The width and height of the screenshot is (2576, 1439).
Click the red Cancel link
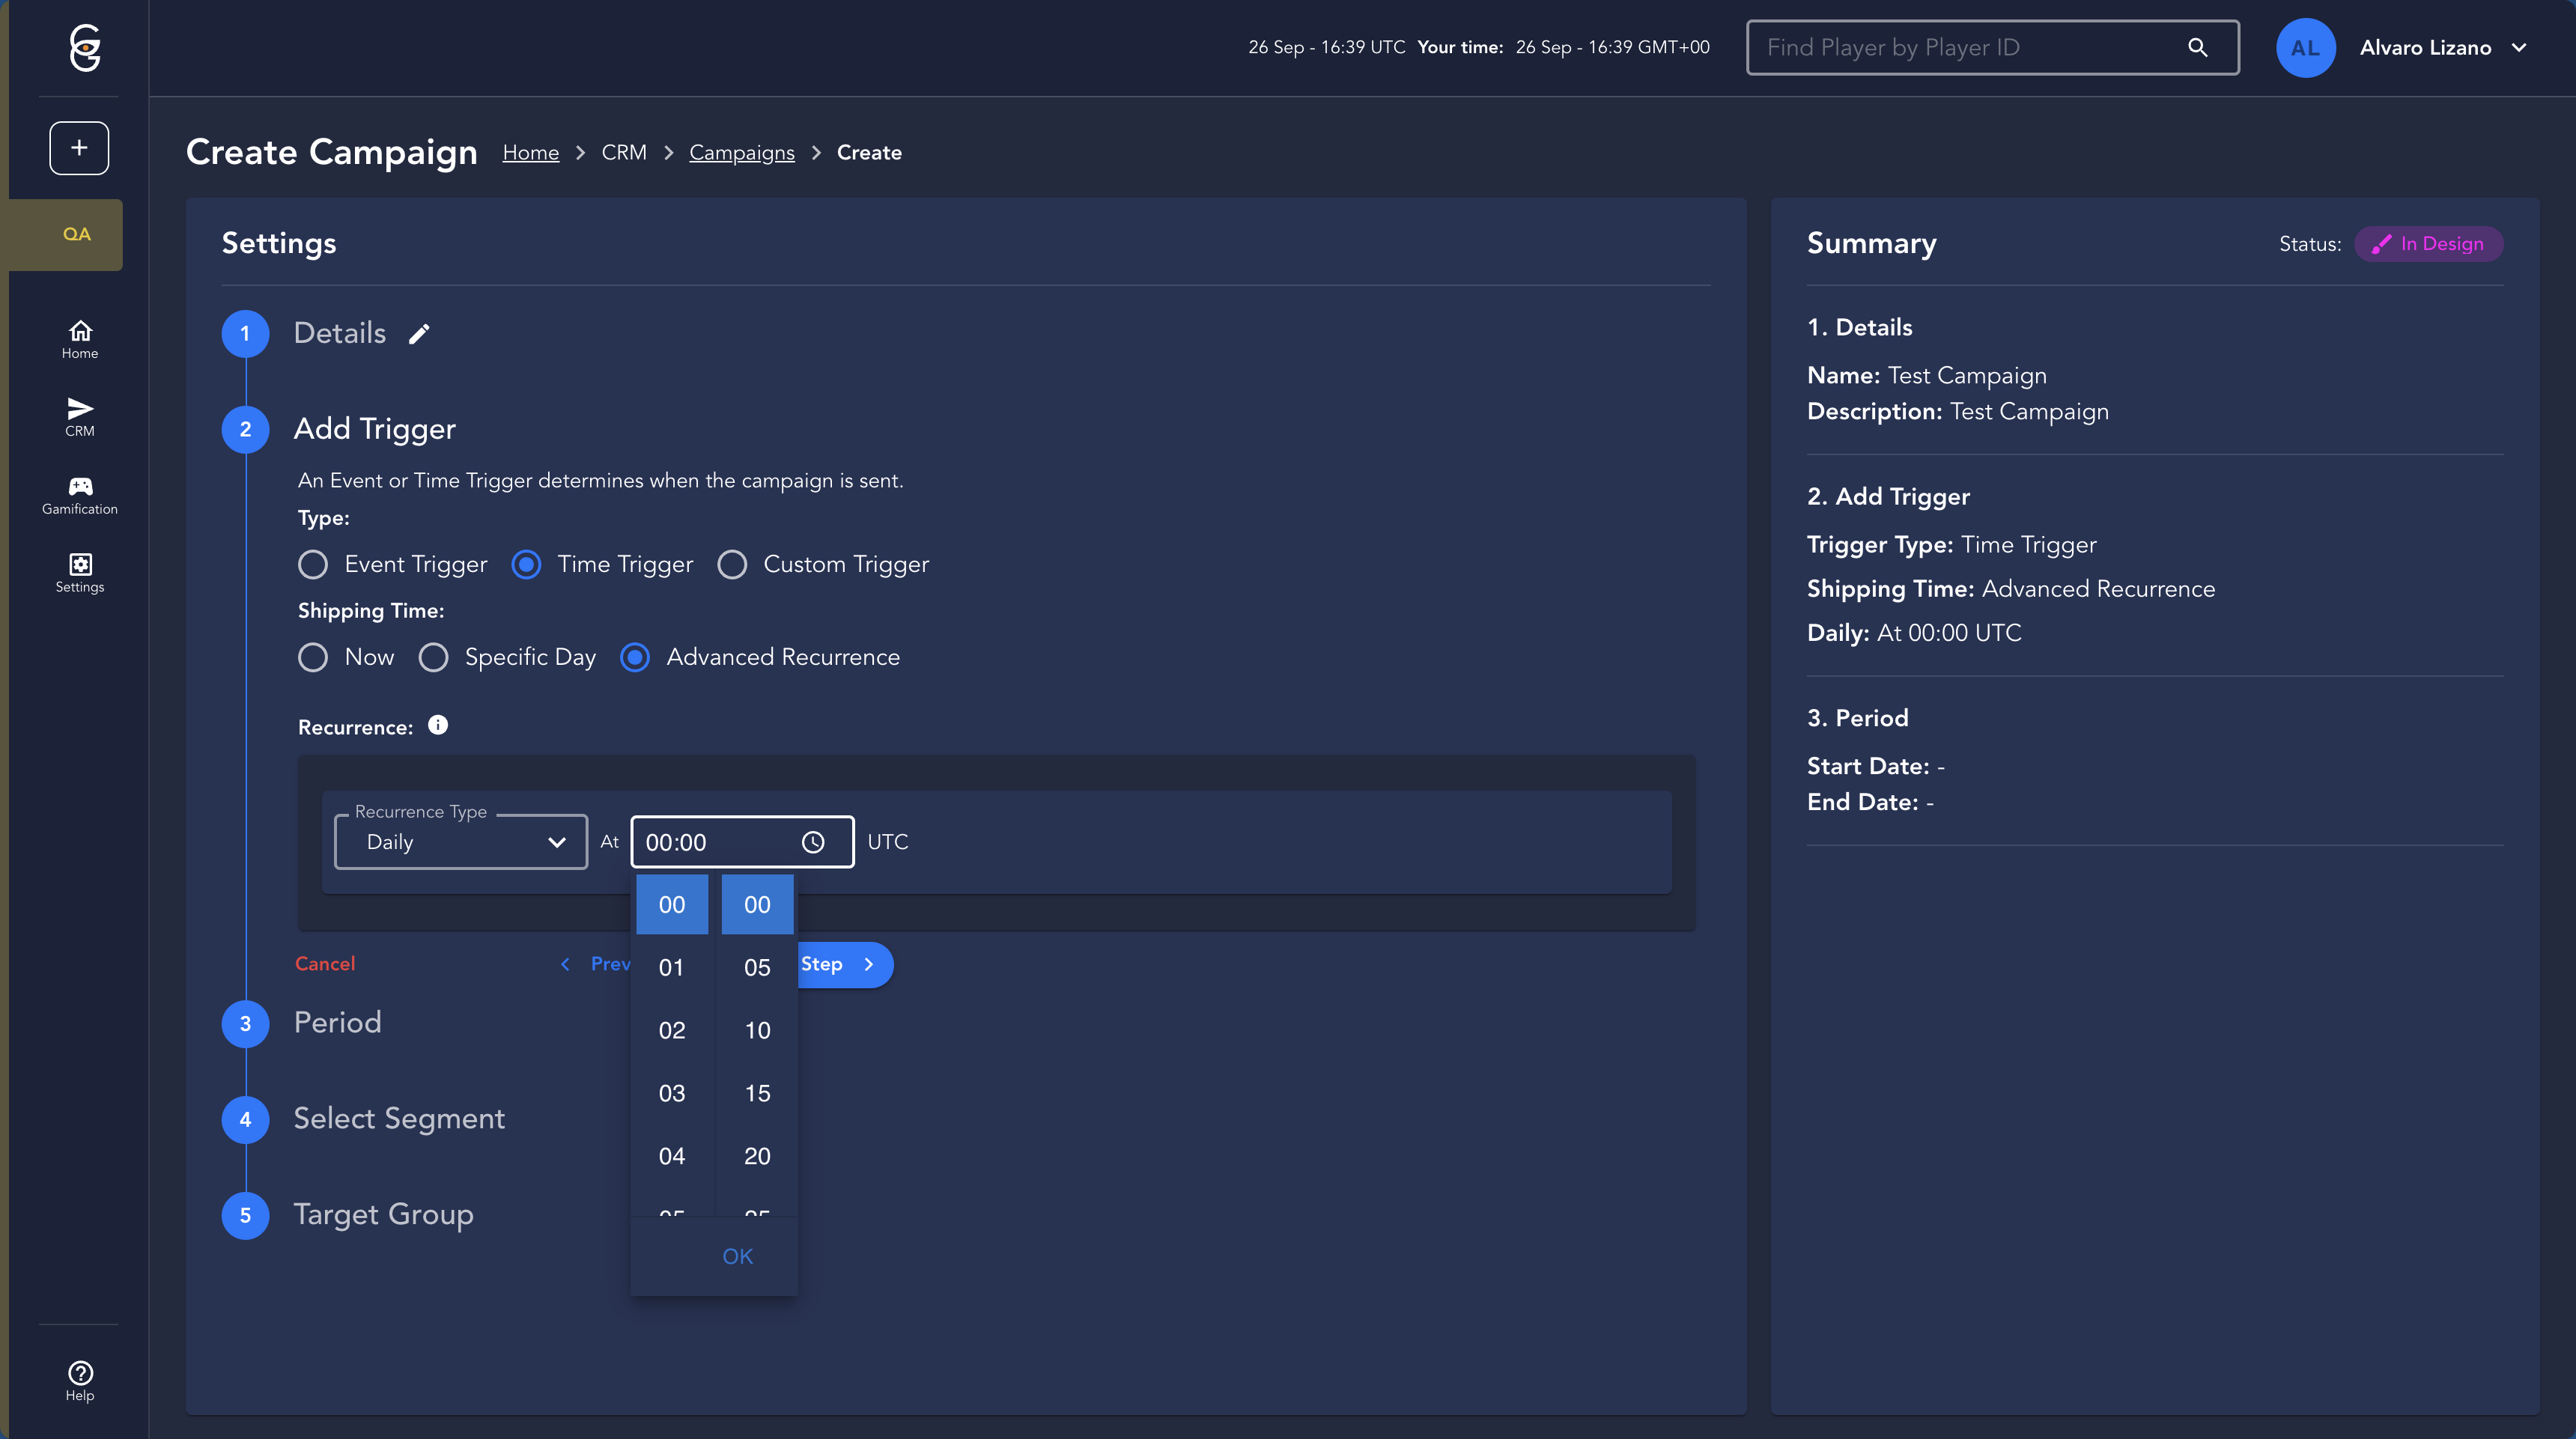coord(324,964)
